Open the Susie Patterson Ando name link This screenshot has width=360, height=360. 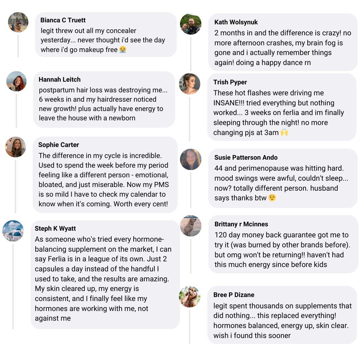tap(246, 157)
